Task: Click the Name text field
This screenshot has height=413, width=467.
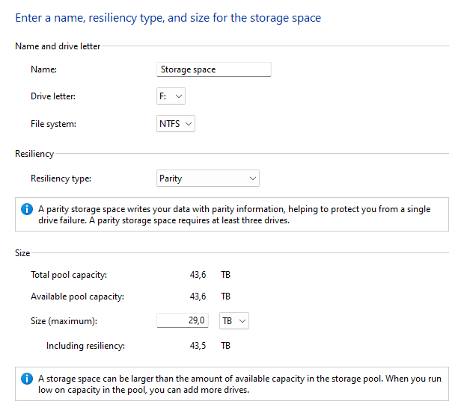Action: click(214, 69)
